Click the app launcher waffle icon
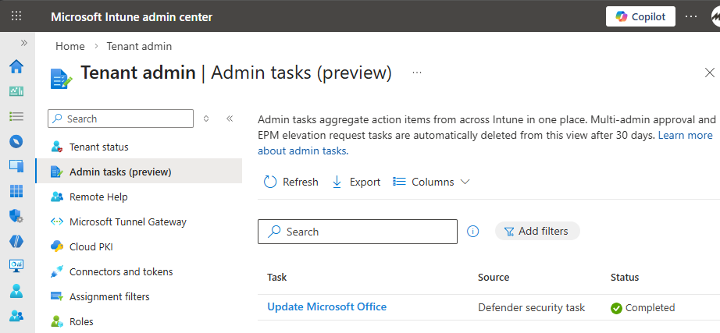The width and height of the screenshot is (720, 333). tap(16, 16)
